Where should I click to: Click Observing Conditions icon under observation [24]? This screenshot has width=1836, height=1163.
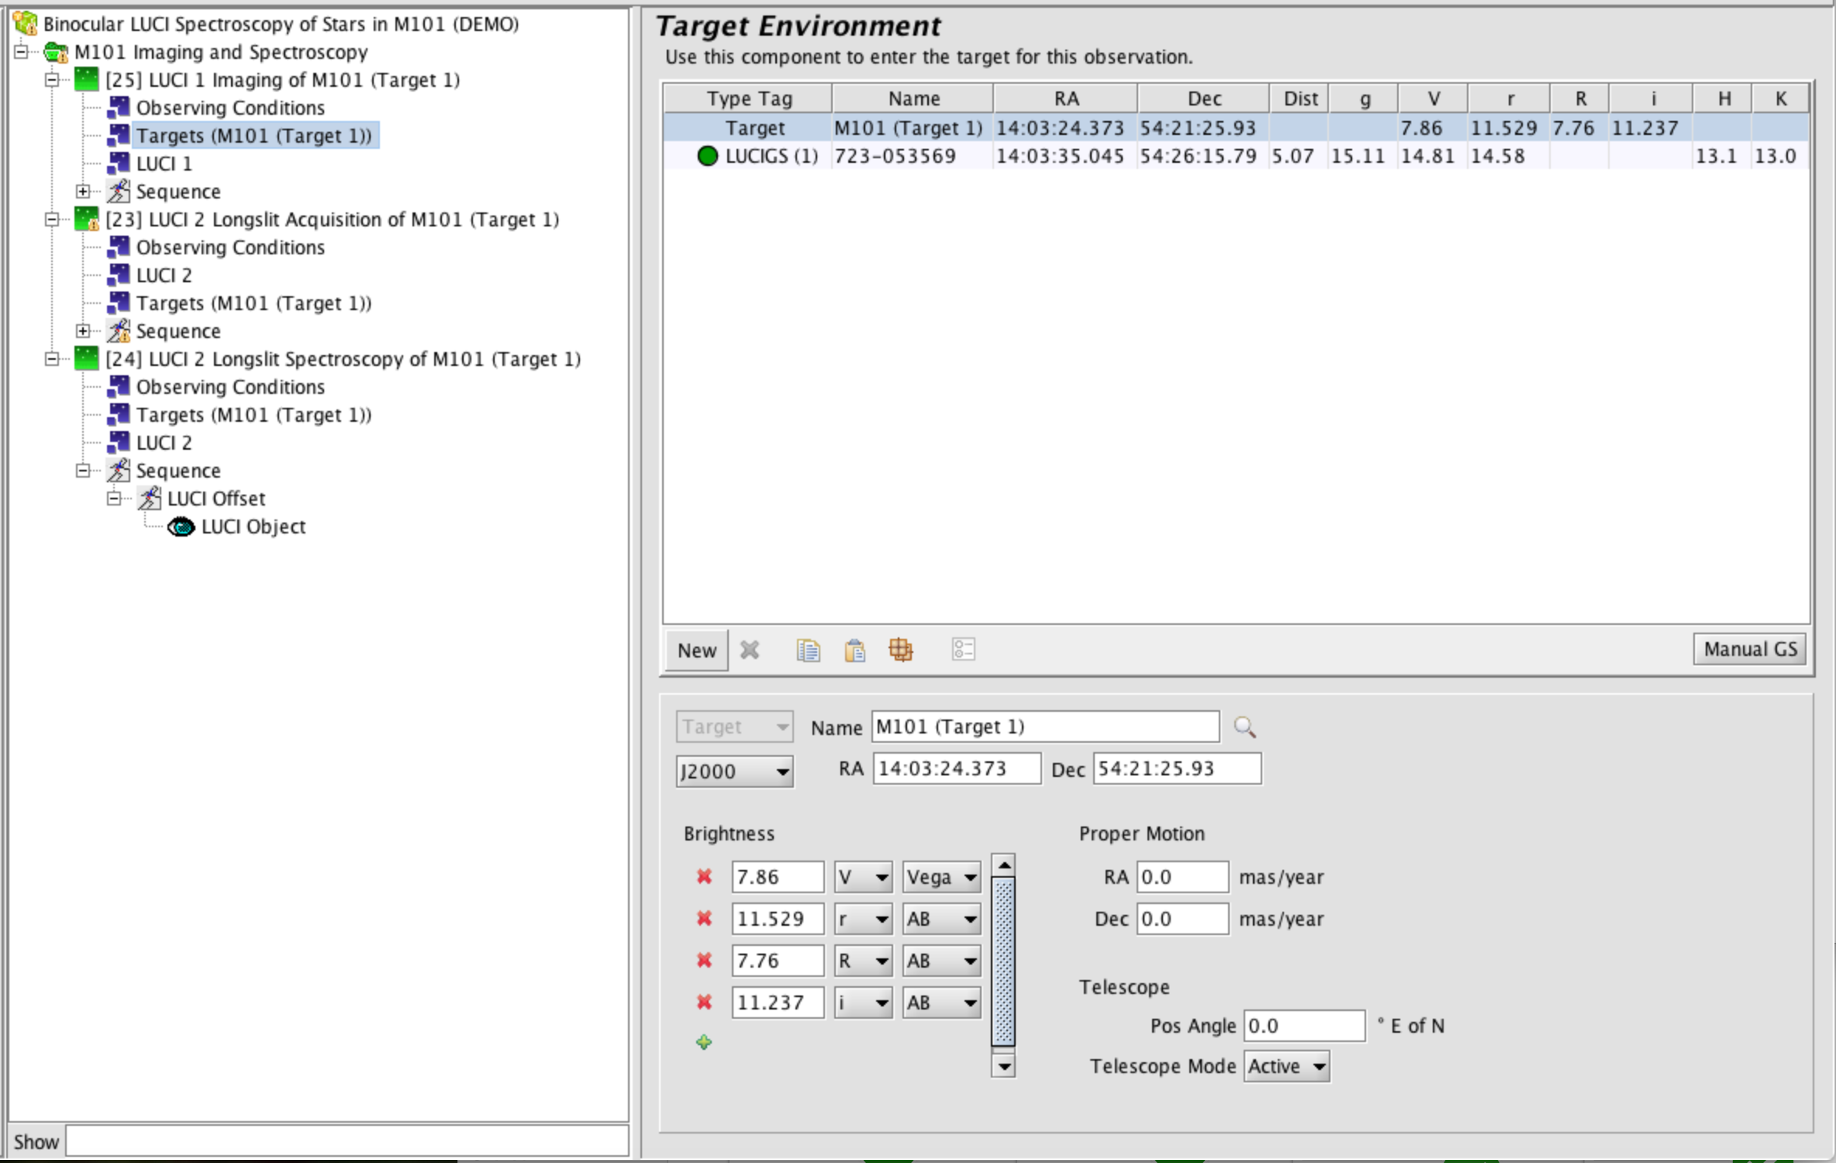click(x=118, y=386)
